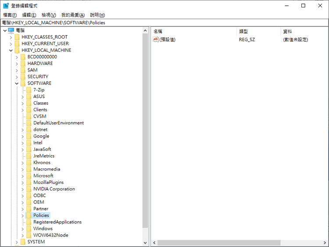Viewport: 329px width, 247px height.
Task: Click the Registry Editor app icon in title bar
Action: pyautogui.click(x=6, y=6)
